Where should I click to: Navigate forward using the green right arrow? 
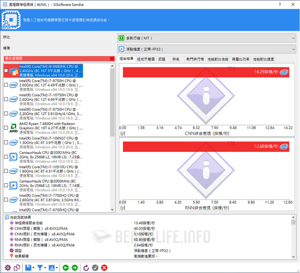pos(75,268)
